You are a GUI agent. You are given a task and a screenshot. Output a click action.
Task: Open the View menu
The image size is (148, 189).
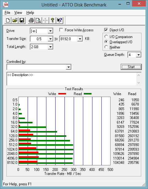coord(18,13)
